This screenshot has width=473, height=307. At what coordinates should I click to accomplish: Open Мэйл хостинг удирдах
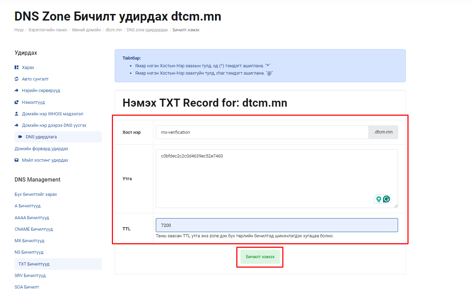coord(45,160)
